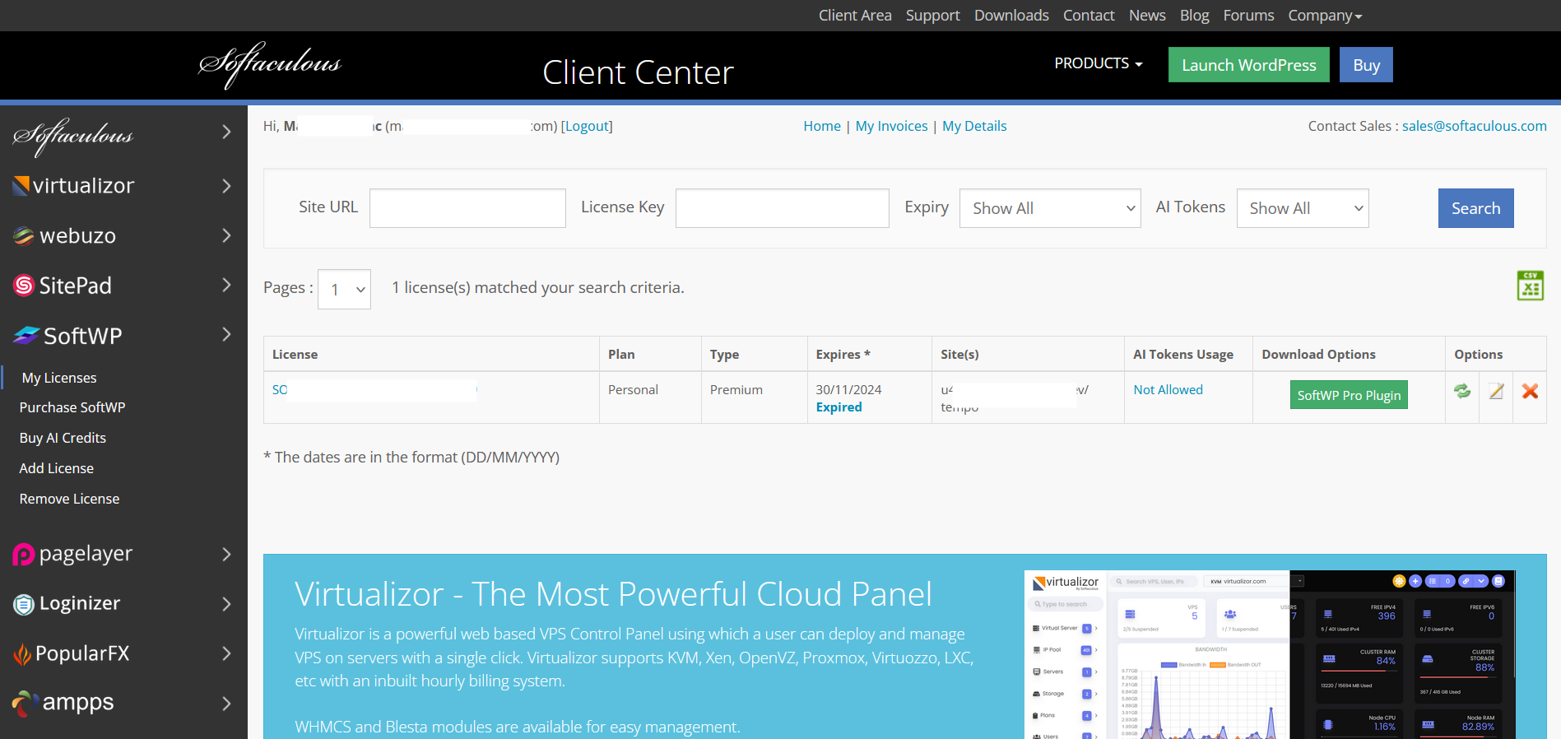Expand the PopularFX sidebar chevron
Image resolution: width=1561 pixels, height=739 pixels.
point(226,653)
